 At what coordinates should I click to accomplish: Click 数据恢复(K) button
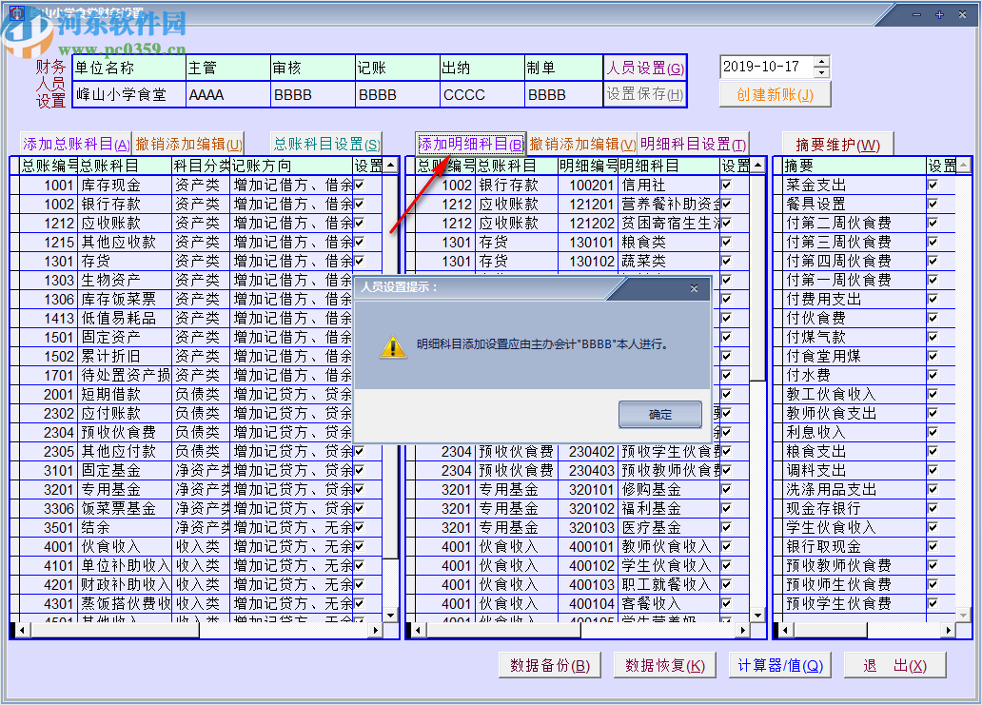click(x=665, y=665)
